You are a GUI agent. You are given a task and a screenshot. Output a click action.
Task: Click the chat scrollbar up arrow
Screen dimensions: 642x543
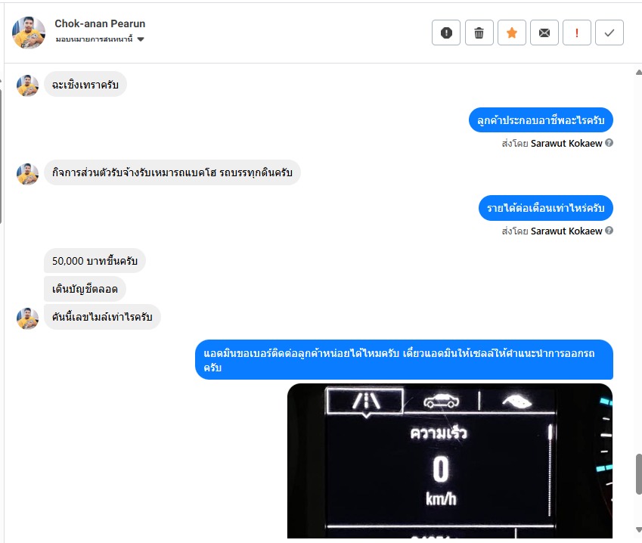[639, 72]
